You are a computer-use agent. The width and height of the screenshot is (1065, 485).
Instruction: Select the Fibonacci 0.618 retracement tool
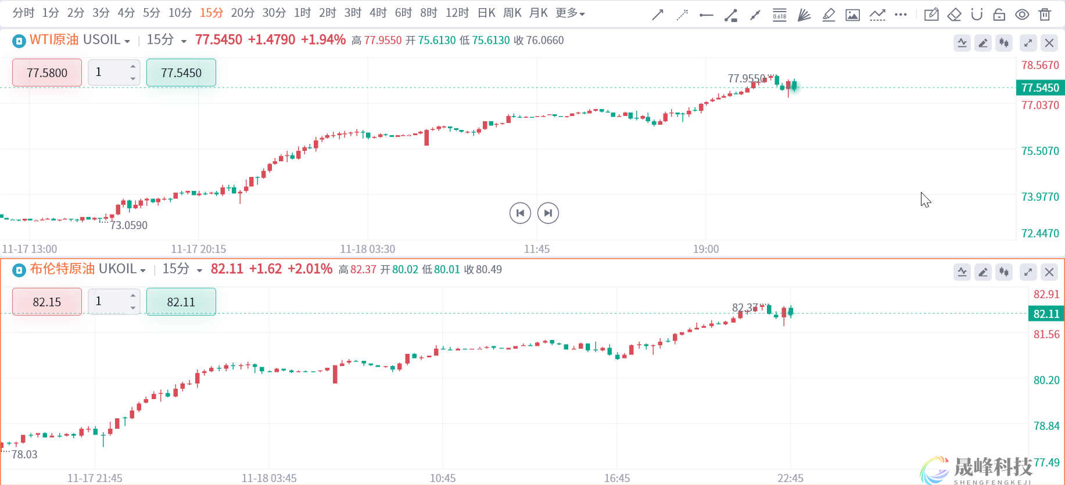[x=780, y=15]
